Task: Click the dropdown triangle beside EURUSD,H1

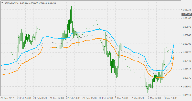Action: click(2, 3)
